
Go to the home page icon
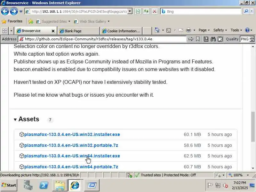point(157,30)
